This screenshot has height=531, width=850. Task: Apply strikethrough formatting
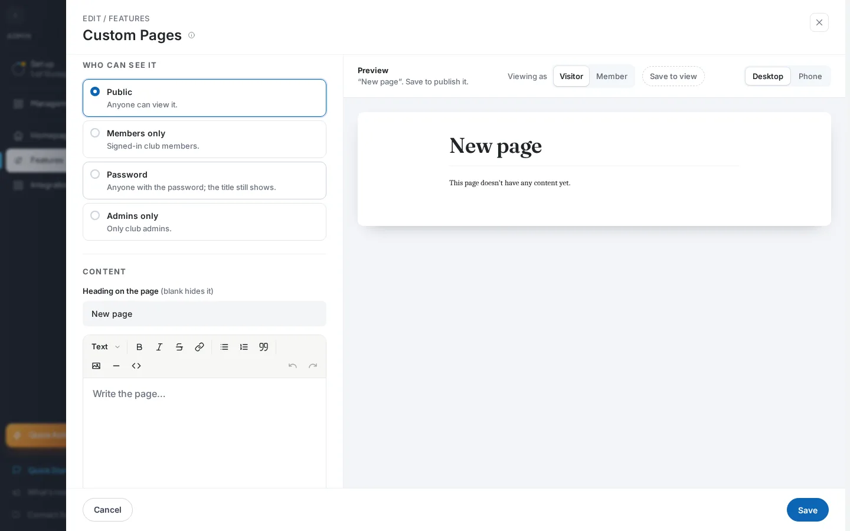[179, 347]
